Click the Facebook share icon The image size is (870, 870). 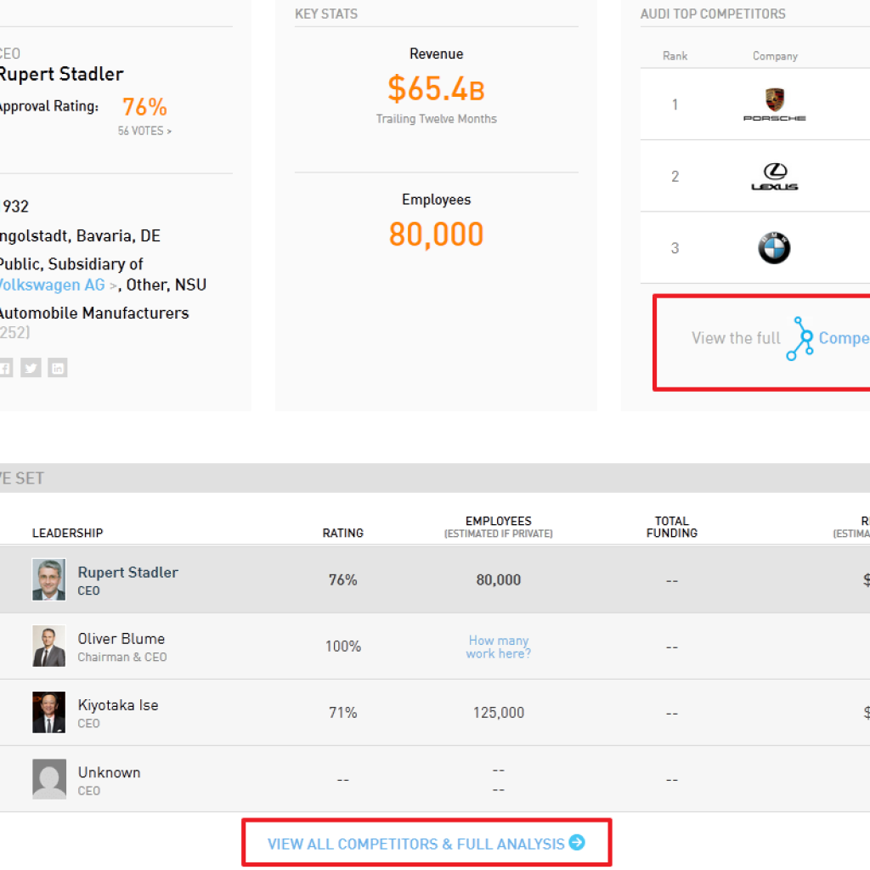point(6,368)
